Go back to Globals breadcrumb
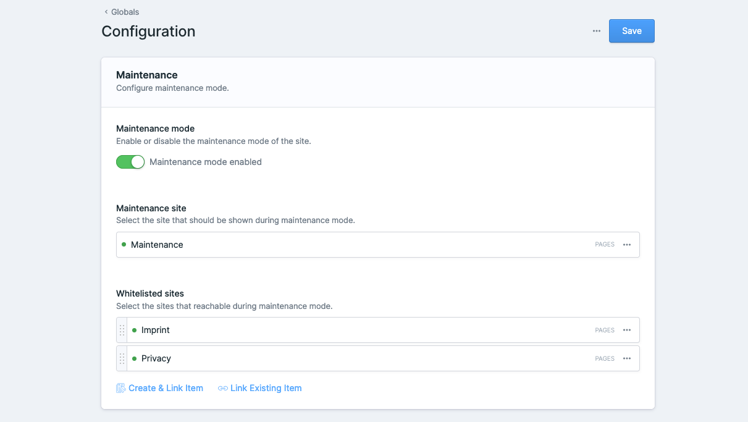This screenshot has height=422, width=748. click(122, 12)
